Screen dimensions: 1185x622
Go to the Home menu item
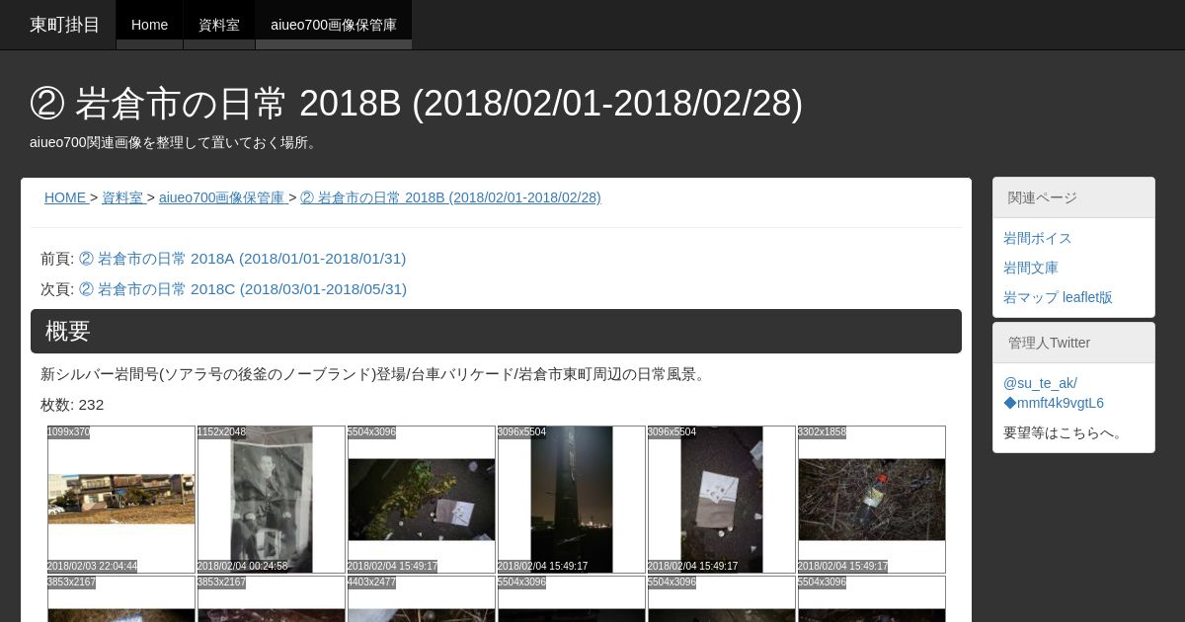pos(149,25)
